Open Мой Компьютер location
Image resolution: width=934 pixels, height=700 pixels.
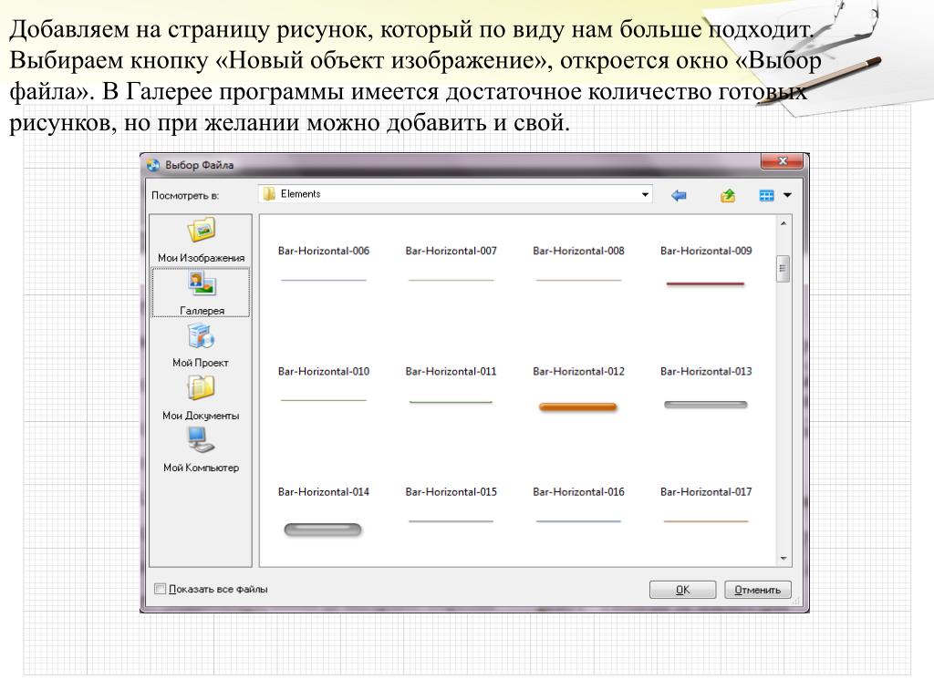[x=201, y=450]
